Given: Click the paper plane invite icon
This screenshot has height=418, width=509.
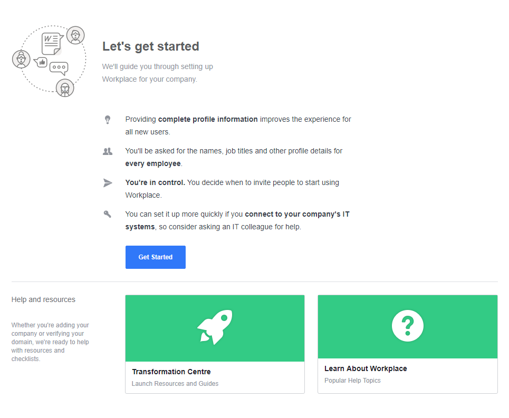Looking at the screenshot, I should pos(108,183).
